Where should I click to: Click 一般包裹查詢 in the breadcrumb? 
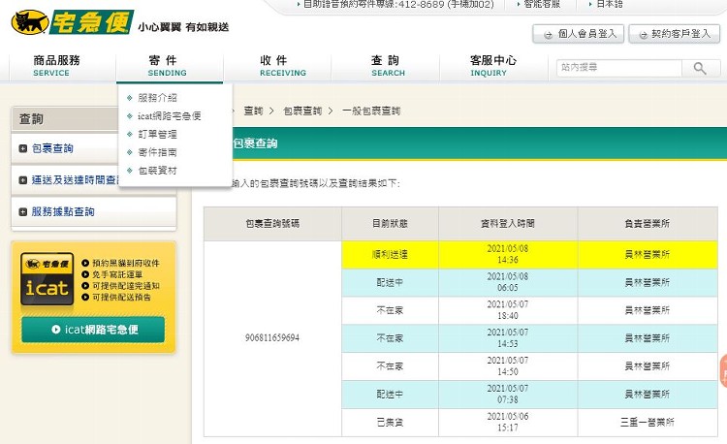coord(371,111)
